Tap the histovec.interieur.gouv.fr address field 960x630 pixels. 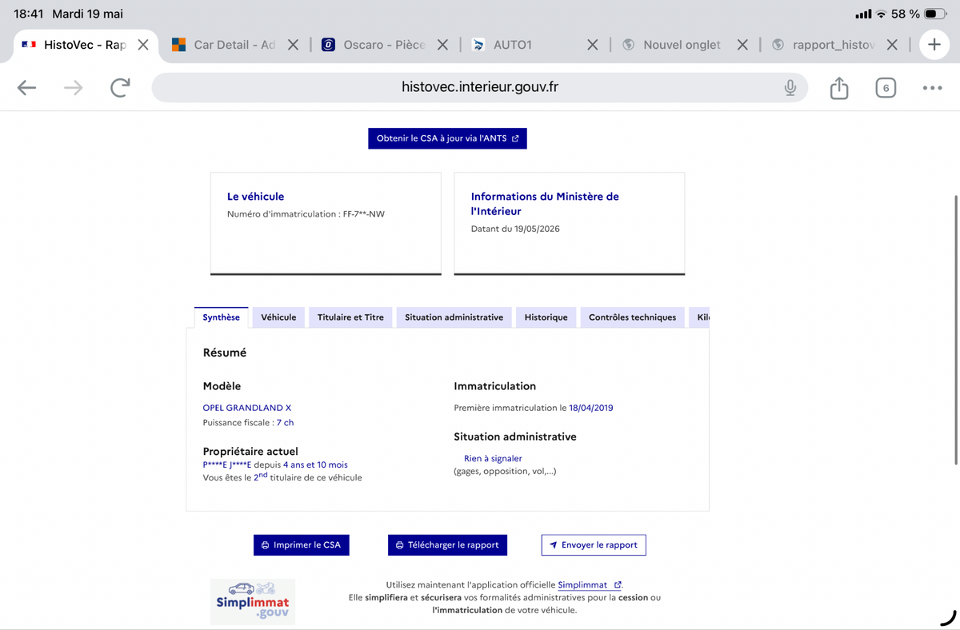(479, 87)
